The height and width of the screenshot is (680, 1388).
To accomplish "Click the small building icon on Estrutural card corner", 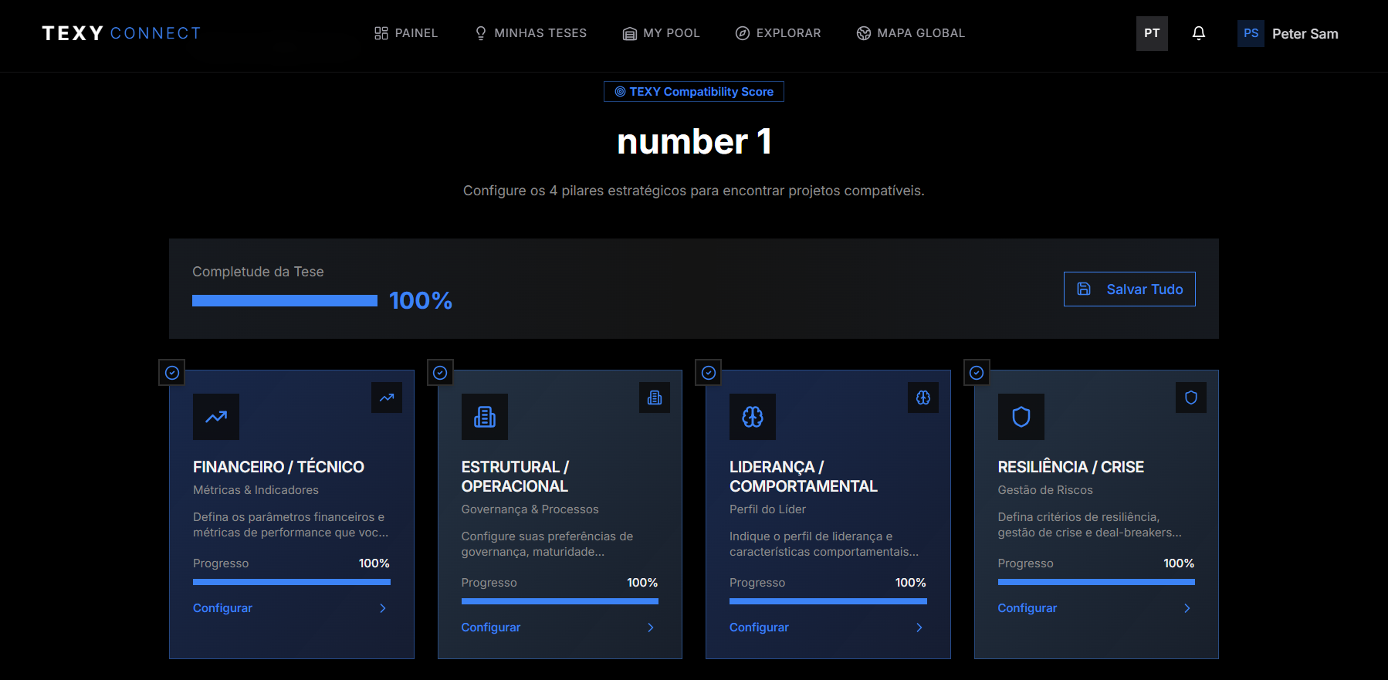I will pos(655,398).
